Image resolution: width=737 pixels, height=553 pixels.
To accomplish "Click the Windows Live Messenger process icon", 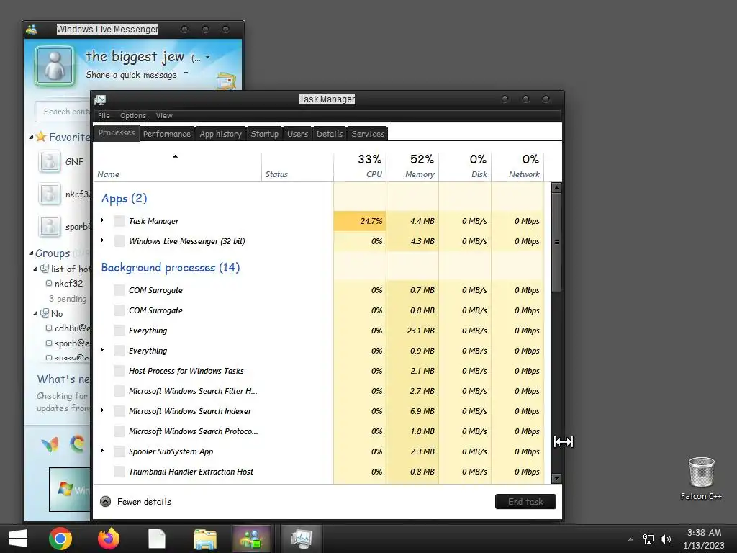I will tap(119, 241).
